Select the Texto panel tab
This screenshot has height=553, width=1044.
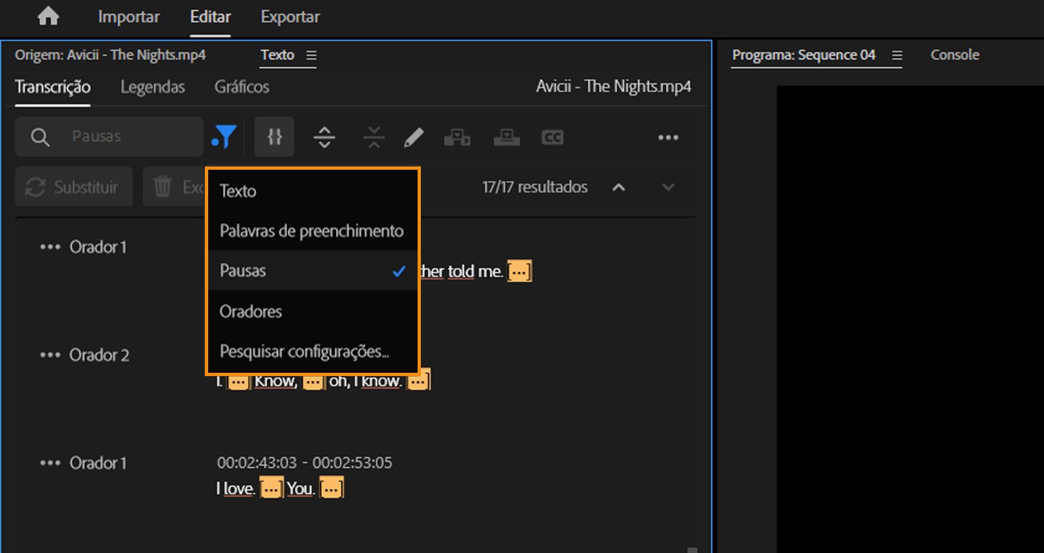[x=277, y=55]
